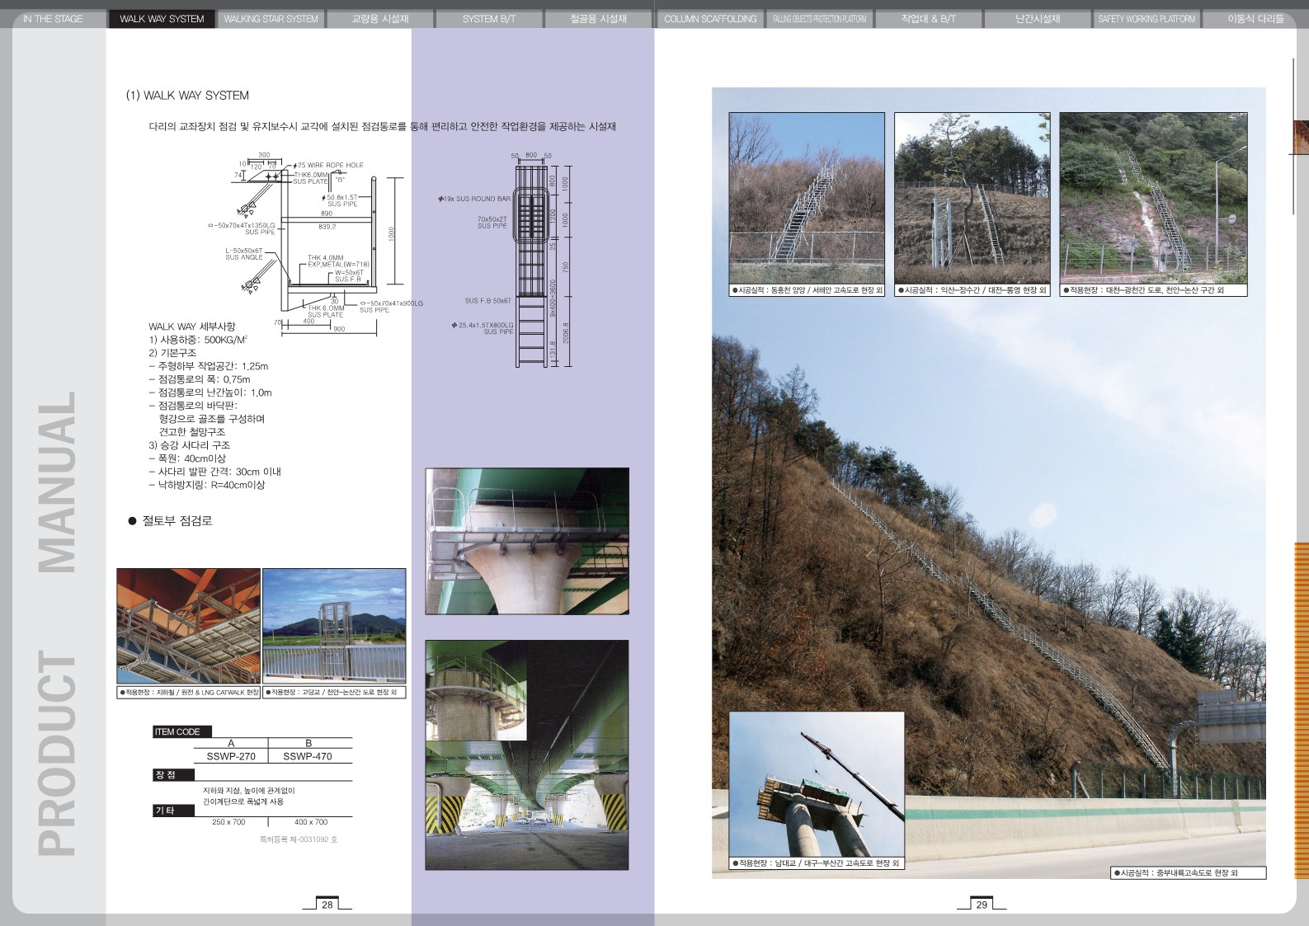1309x926 pixels.
Task: Click the ITEM CODE label
Action: tap(182, 731)
